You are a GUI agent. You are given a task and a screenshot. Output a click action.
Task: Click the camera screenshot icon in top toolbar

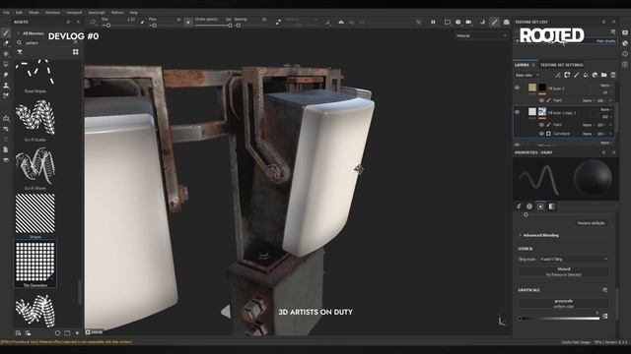point(506,22)
